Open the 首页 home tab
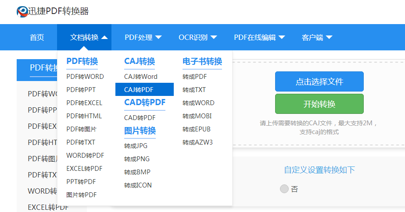Image resolution: width=405 pixels, height=212 pixels. 37,37
